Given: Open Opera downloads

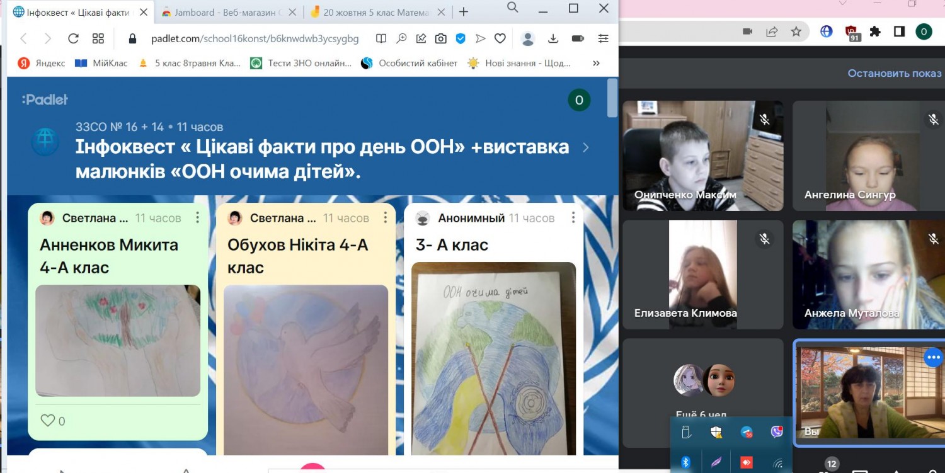Looking at the screenshot, I should point(553,38).
